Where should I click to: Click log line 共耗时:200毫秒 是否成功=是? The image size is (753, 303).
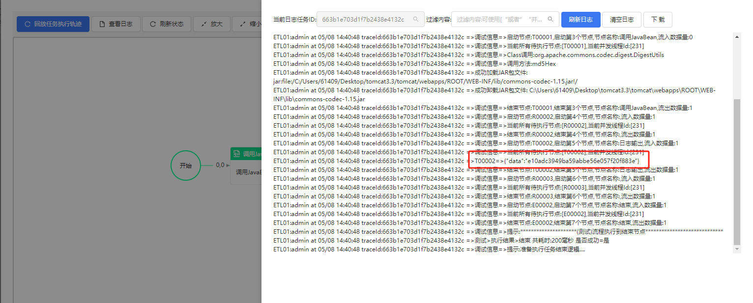[x=441, y=240]
